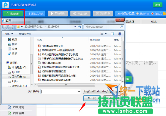The width and height of the screenshot is (166, 116).
Task: Open F (F:) drive
Action: click(x=13, y=81)
